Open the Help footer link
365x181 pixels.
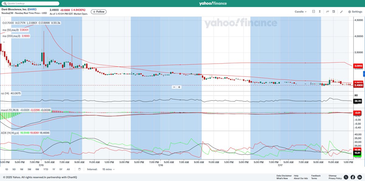coord(296,176)
